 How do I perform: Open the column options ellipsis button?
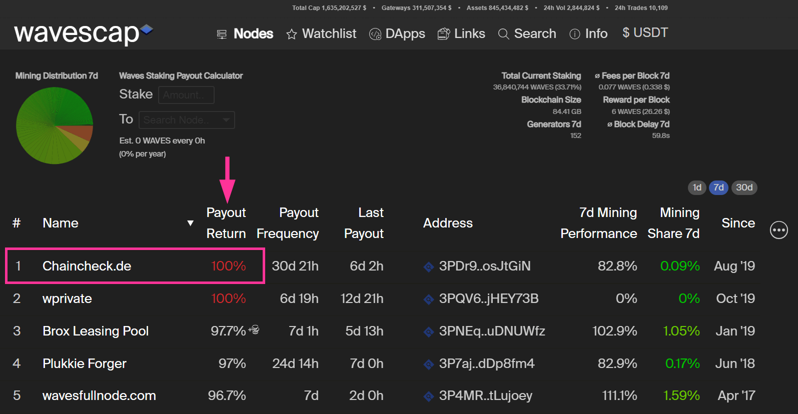779,230
